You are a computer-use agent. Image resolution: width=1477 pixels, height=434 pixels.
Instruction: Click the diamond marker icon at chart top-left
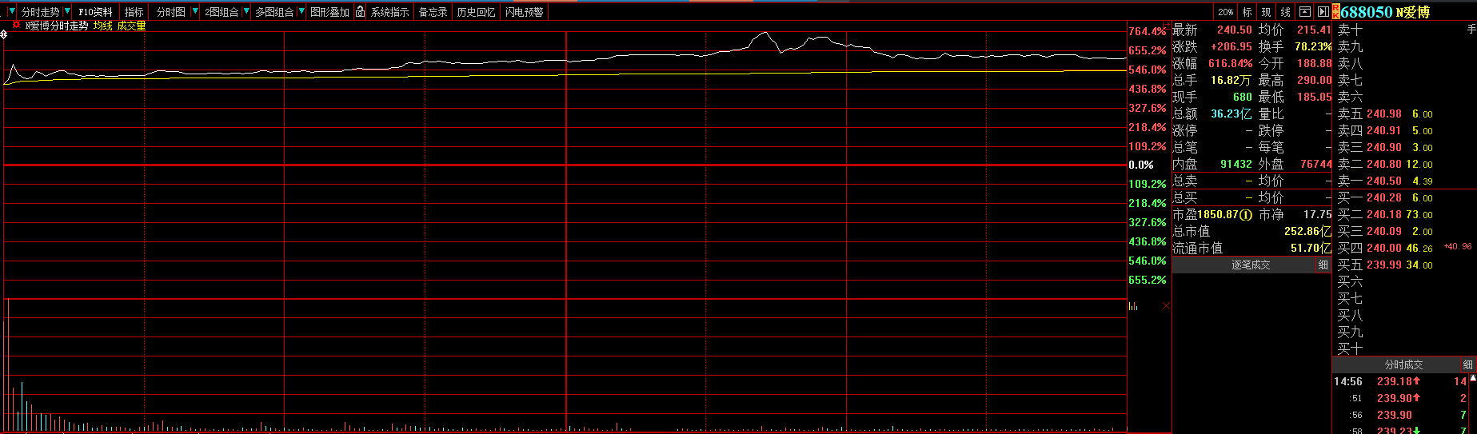(4, 34)
